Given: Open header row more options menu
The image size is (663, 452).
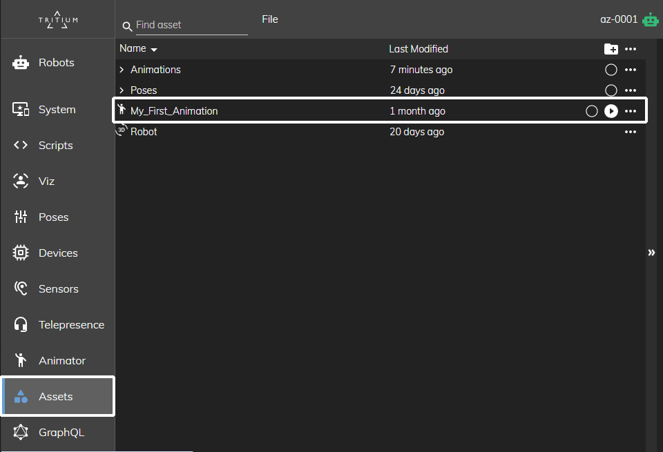Looking at the screenshot, I should pyautogui.click(x=631, y=49).
